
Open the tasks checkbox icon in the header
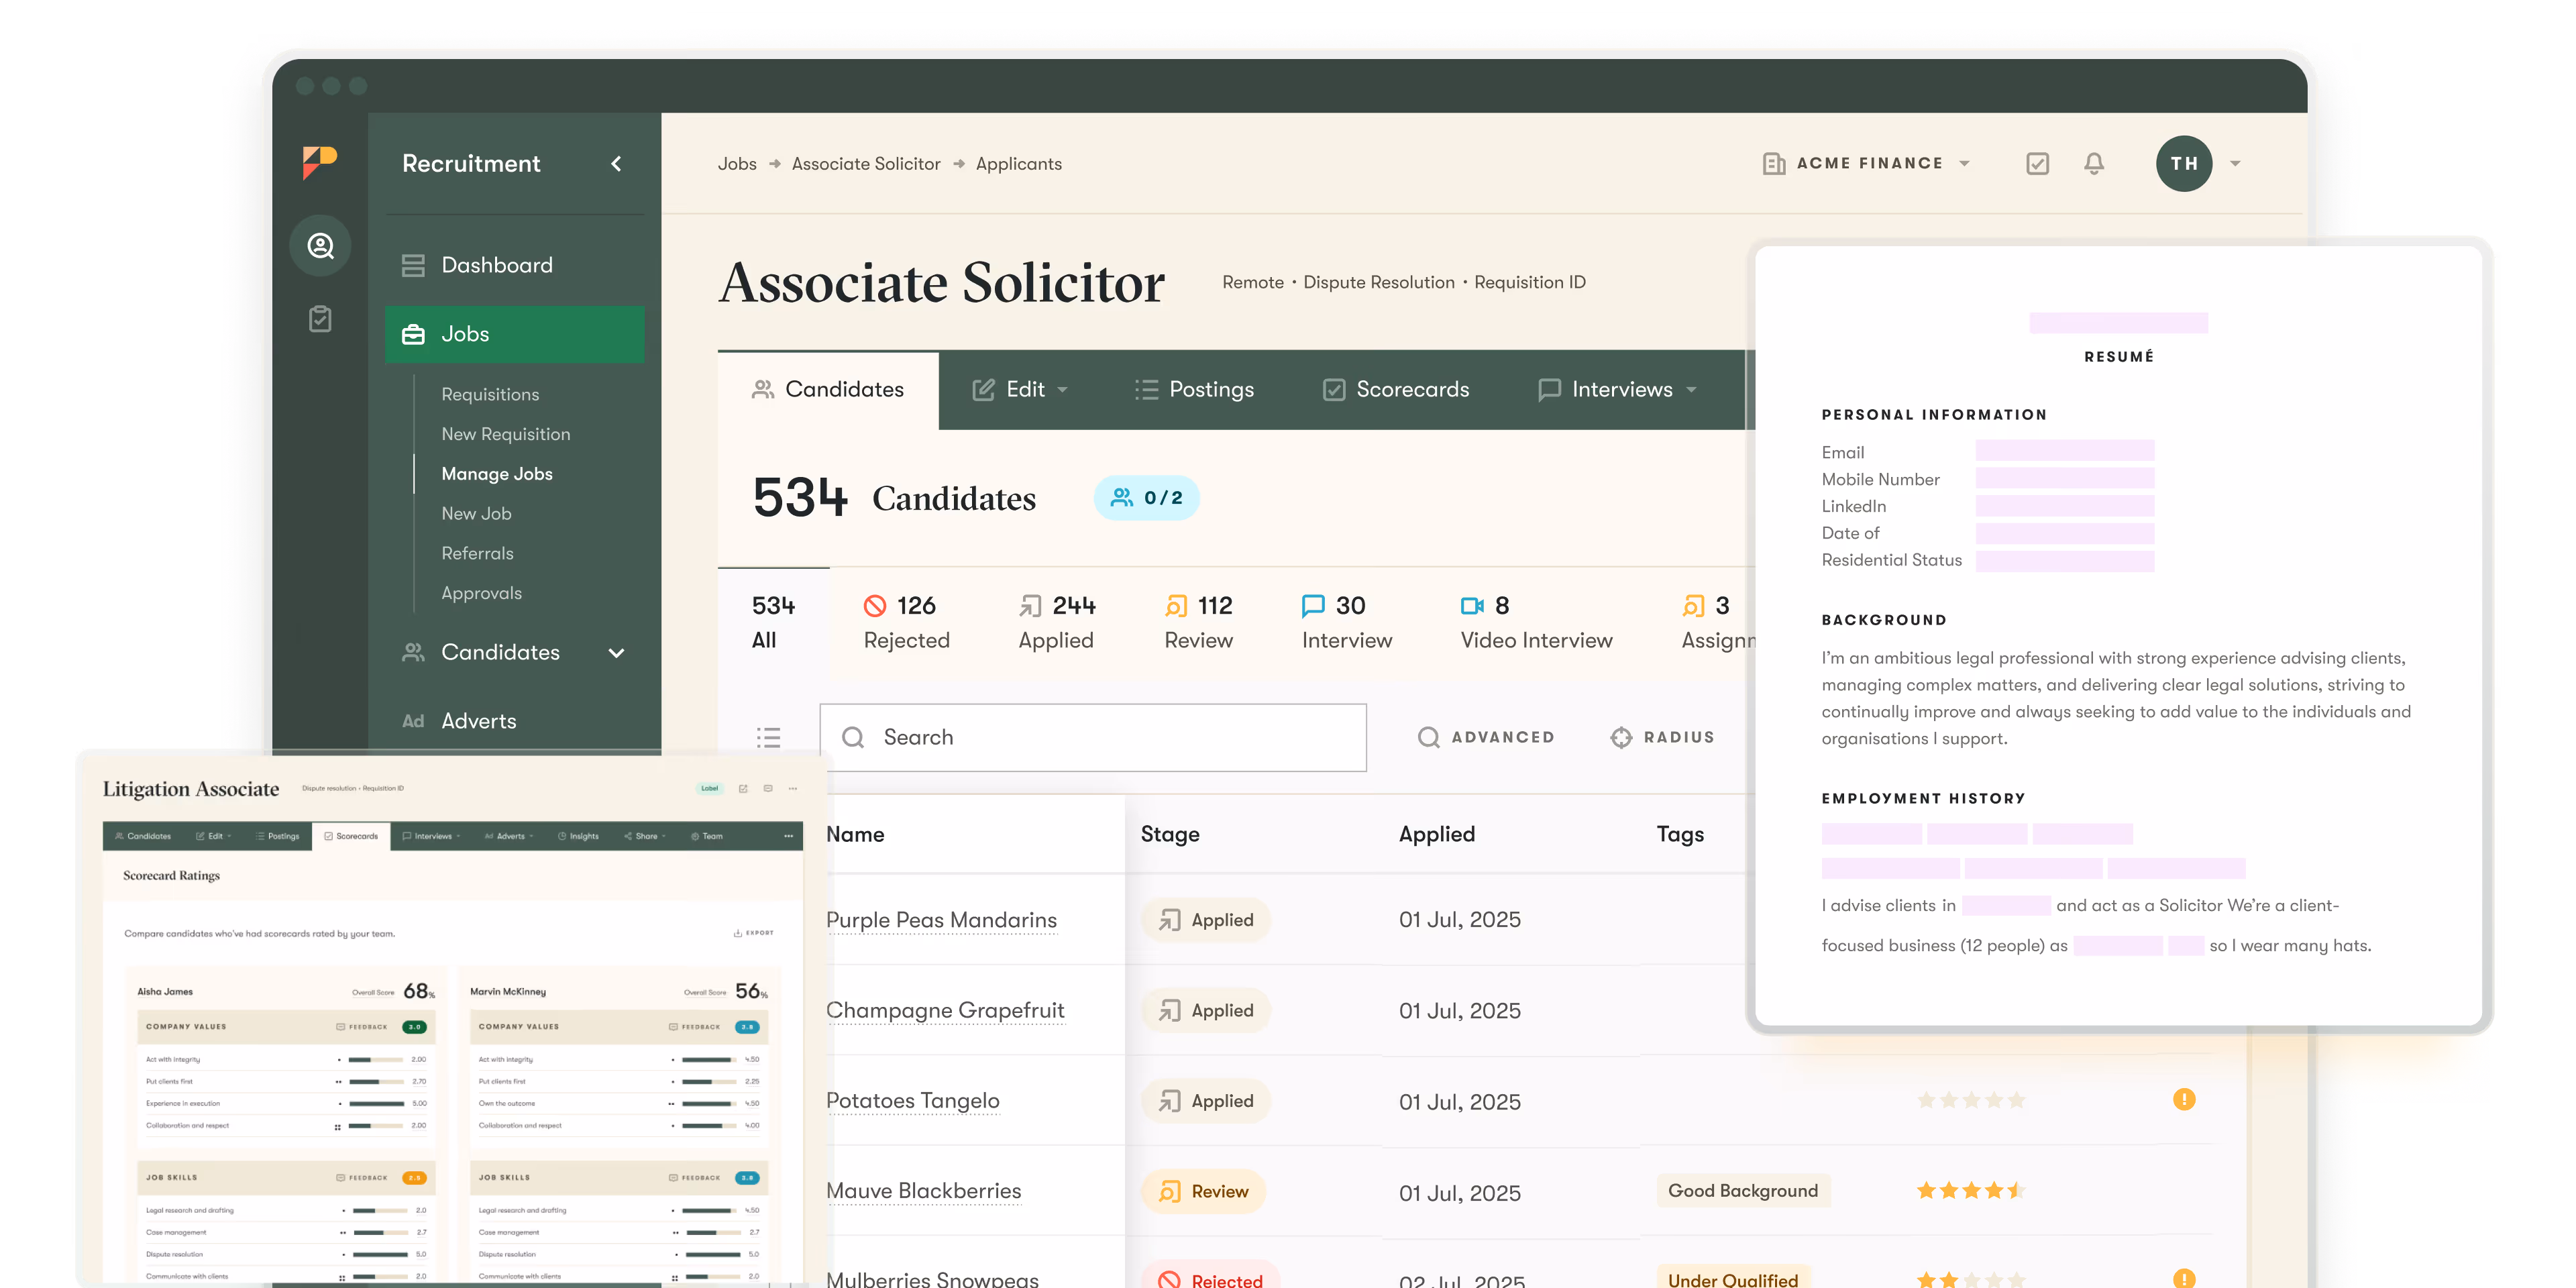(x=2037, y=163)
